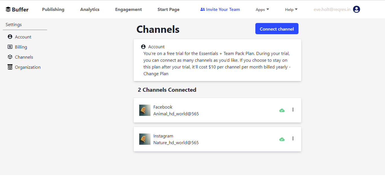Expand the Help dropdown
This screenshot has width=385, height=184.
coord(291,10)
